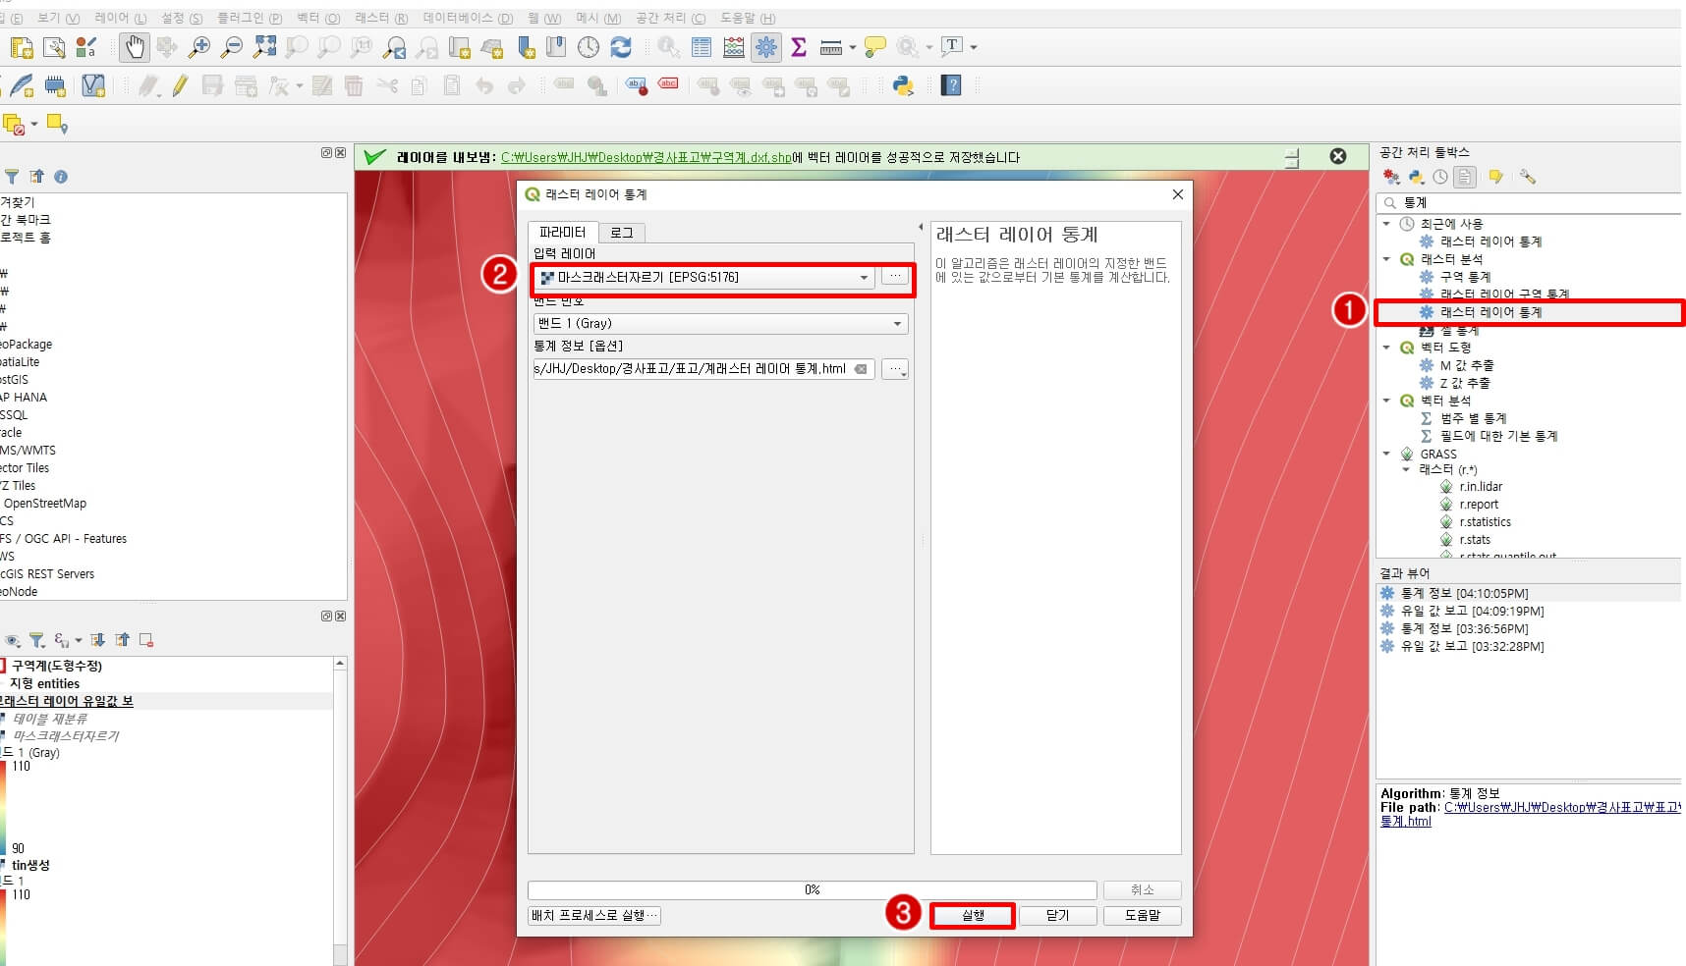Open the measure tool dropdown arrow
The height and width of the screenshot is (966, 1686).
coord(853,47)
